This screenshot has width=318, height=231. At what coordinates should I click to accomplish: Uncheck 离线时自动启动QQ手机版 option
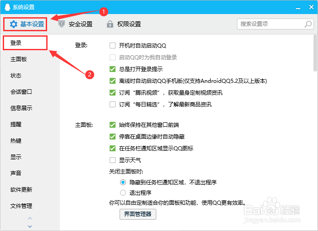pyautogui.click(x=112, y=81)
